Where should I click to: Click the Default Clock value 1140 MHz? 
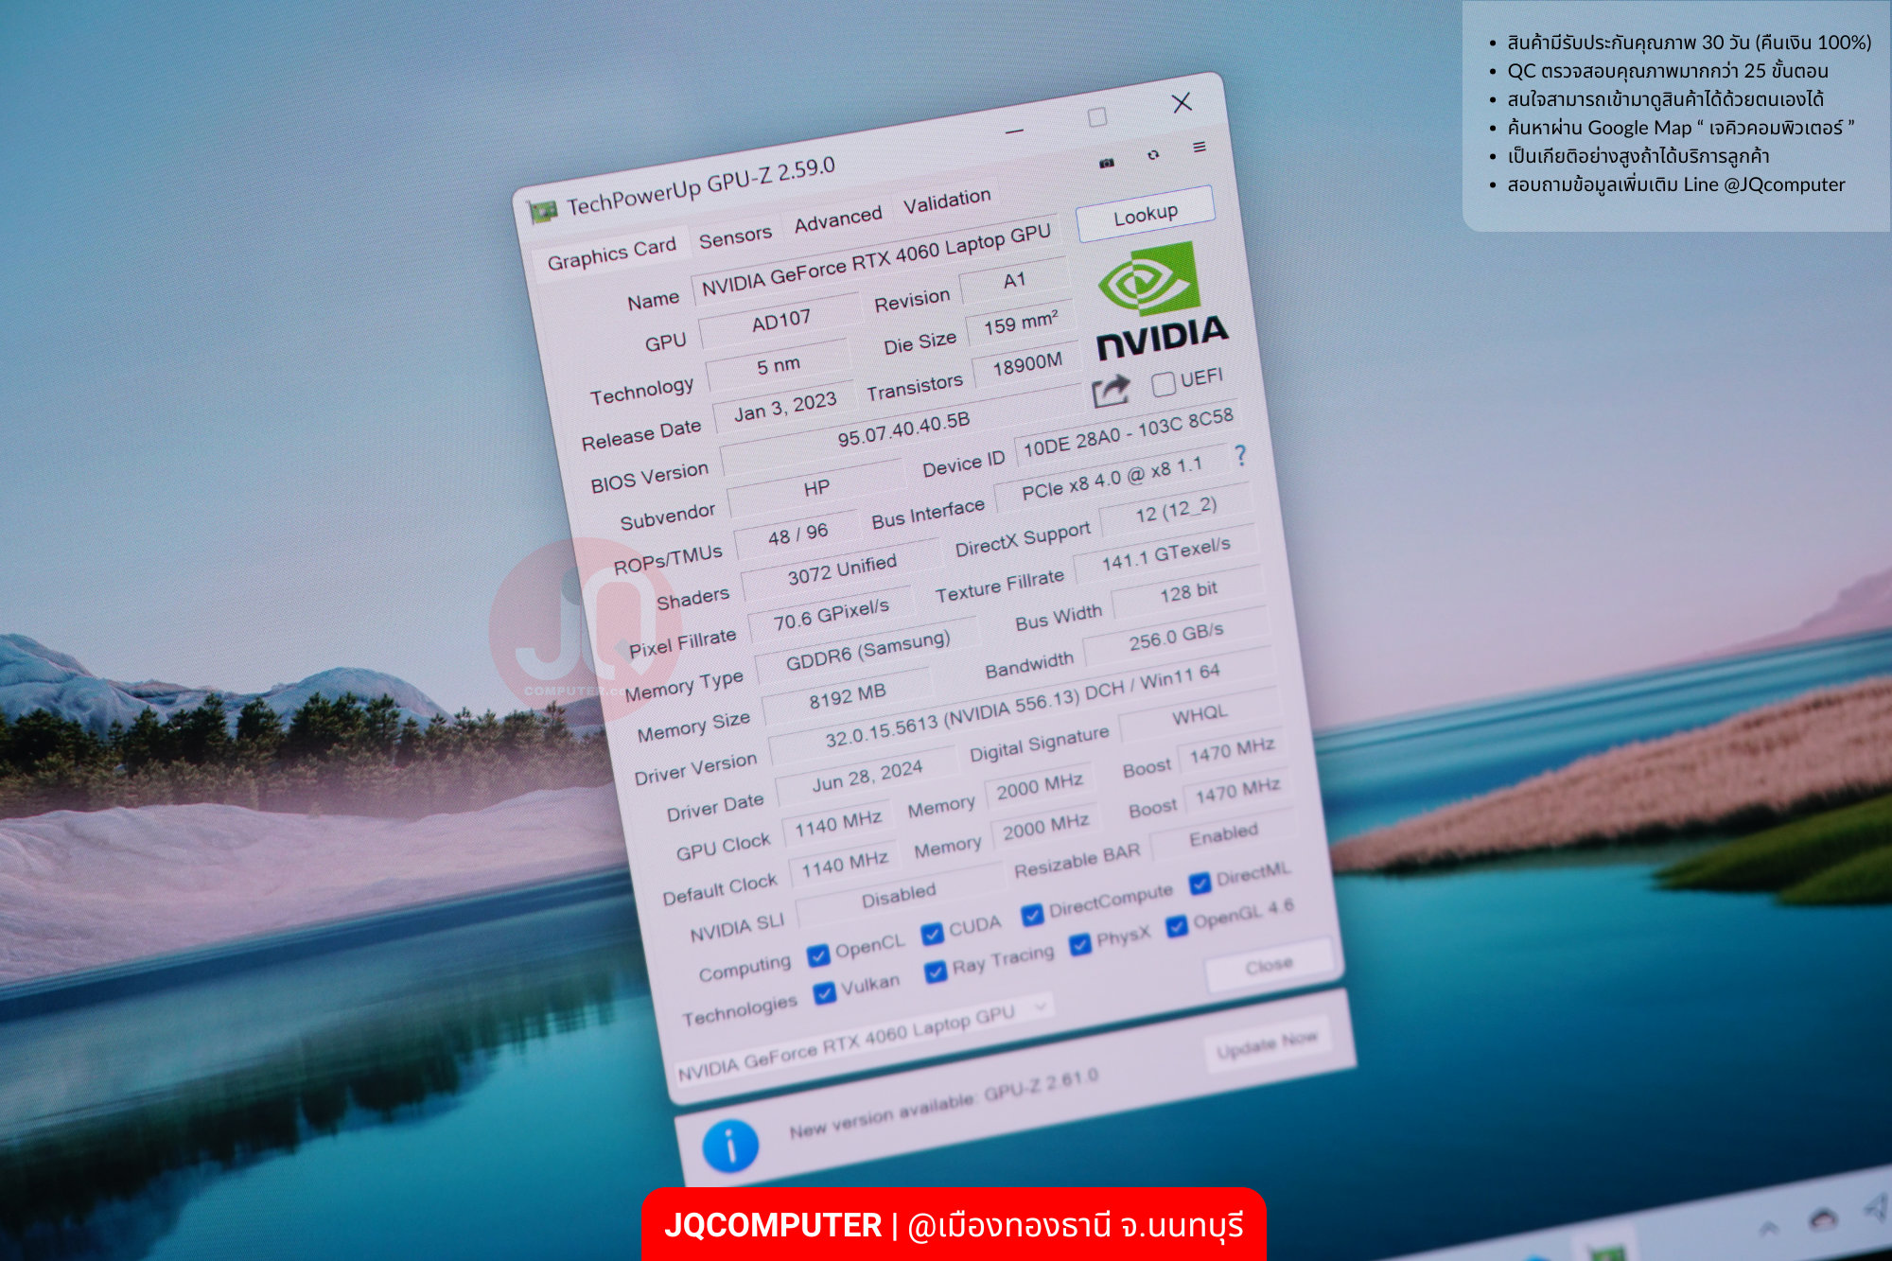coord(844,864)
